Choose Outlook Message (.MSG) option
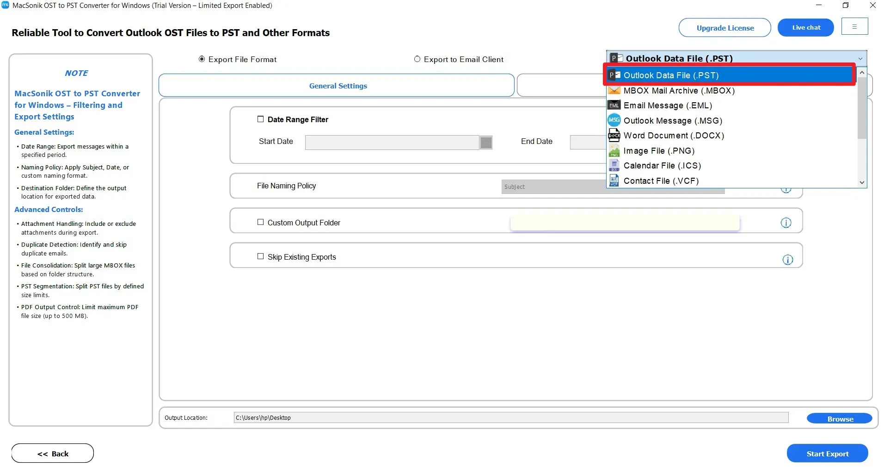 coord(732,120)
